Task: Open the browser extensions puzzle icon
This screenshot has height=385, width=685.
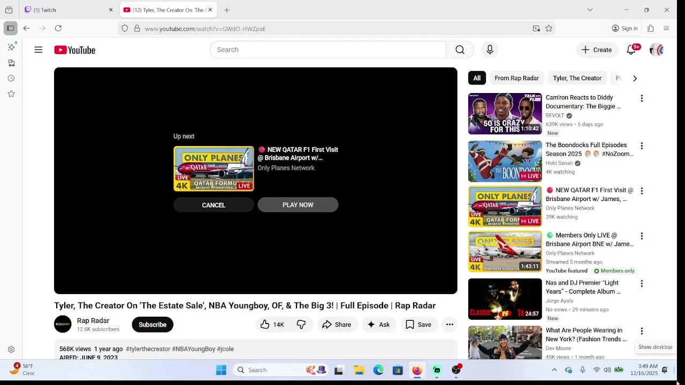Action: 651,28
